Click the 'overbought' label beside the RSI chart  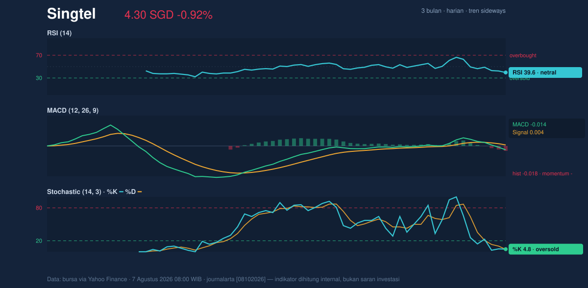tap(523, 55)
